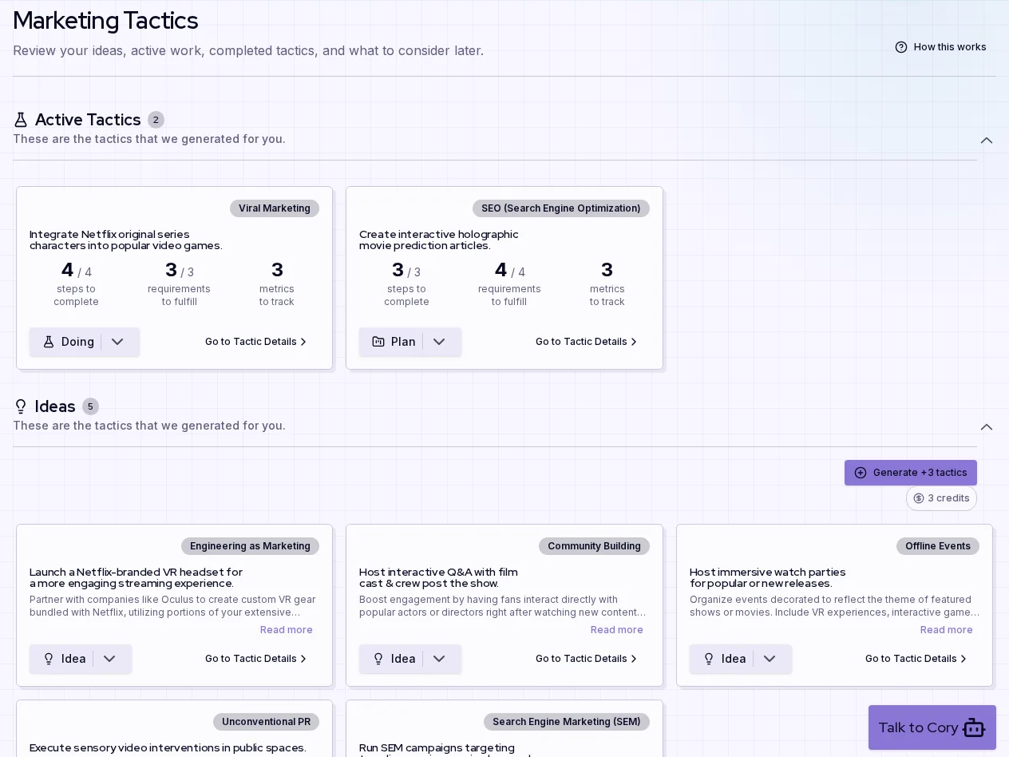Go to Tactic Details for holographic movie tactic

587,342
